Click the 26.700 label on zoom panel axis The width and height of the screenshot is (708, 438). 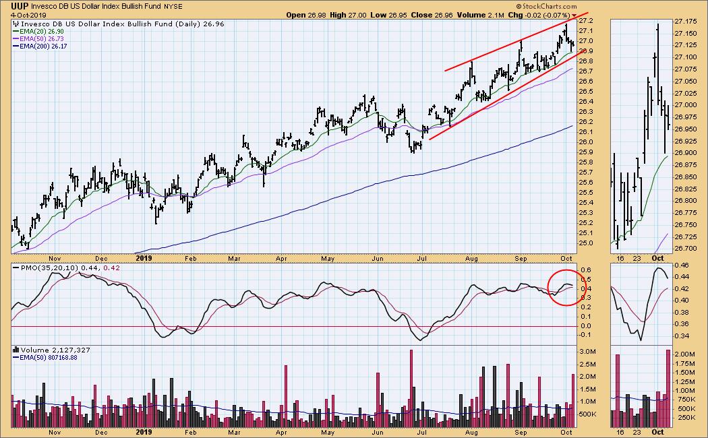point(685,249)
